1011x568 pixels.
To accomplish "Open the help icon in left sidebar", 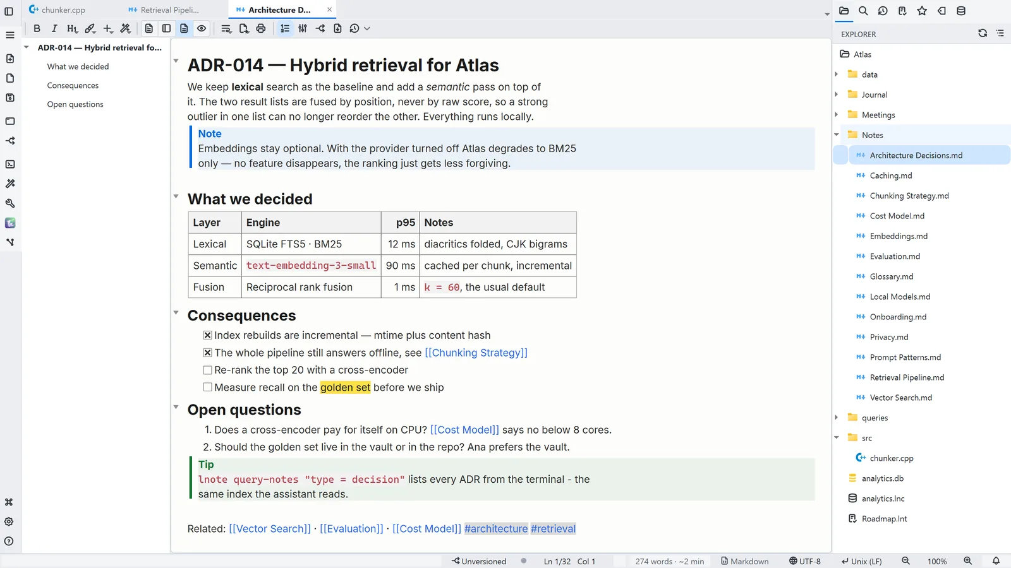I will pyautogui.click(x=9, y=541).
